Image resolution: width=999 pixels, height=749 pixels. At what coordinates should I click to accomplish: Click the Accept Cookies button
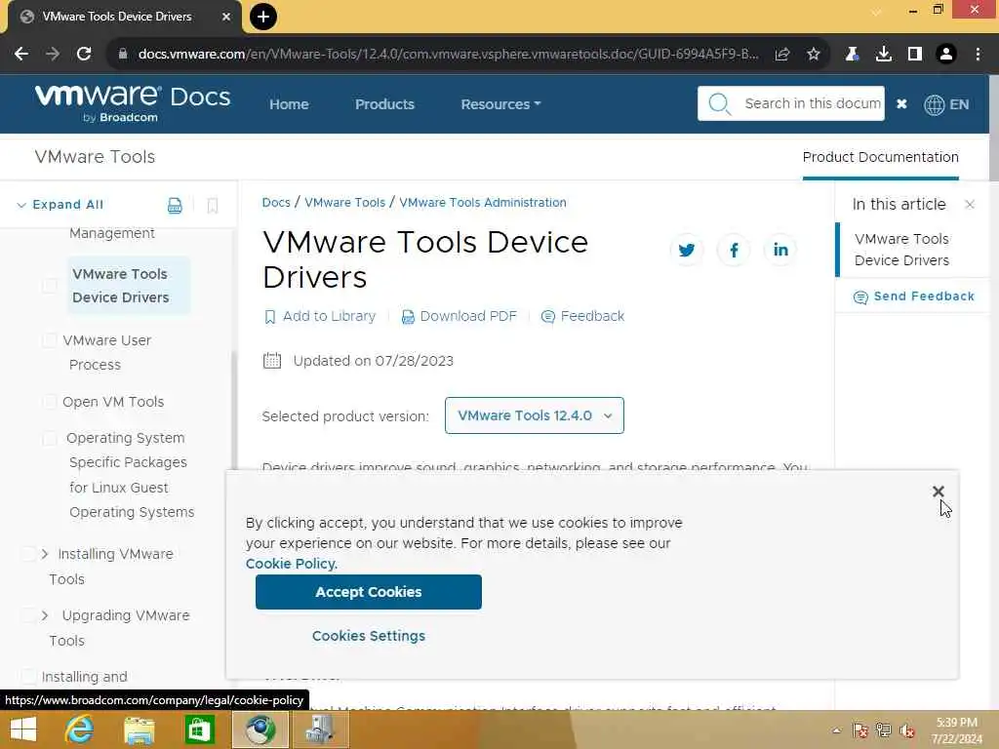click(368, 592)
